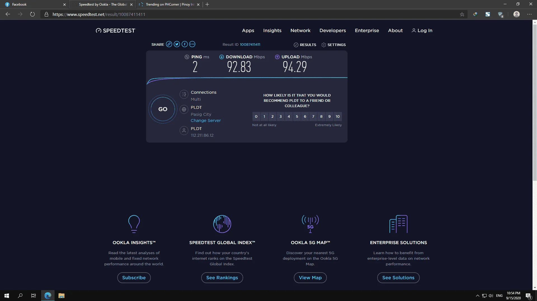Open the volume control in system tray
Image resolution: width=537 pixels, height=301 pixels.
tap(491, 296)
